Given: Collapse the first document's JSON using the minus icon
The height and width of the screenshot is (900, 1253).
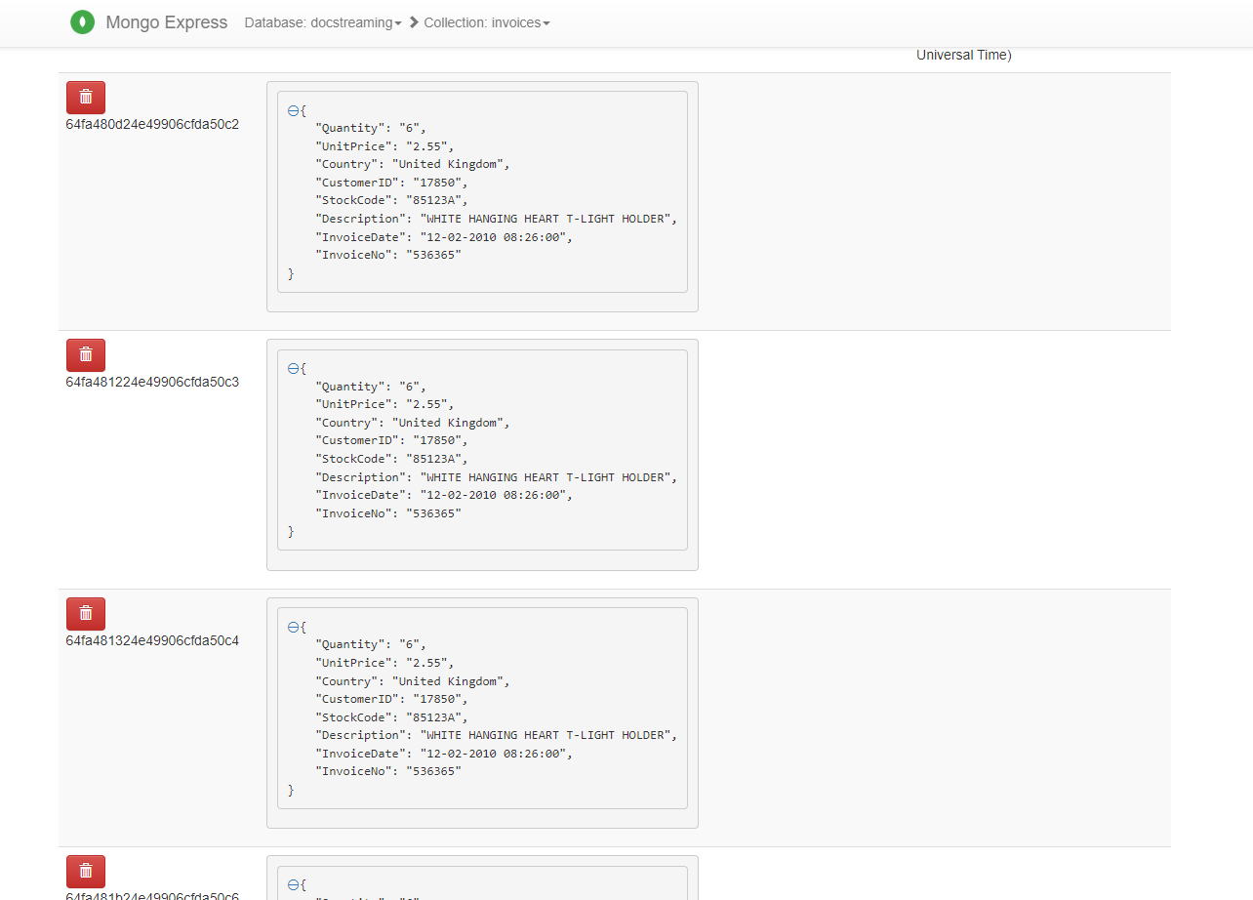Looking at the screenshot, I should click(293, 110).
